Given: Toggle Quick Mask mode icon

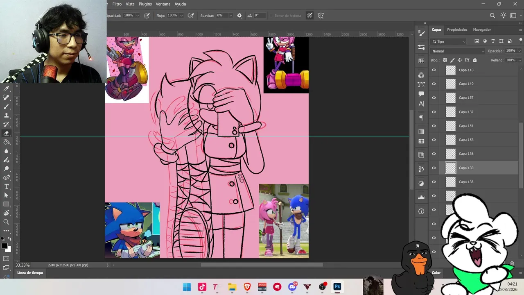Looking at the screenshot, I should pyautogui.click(x=6, y=259).
